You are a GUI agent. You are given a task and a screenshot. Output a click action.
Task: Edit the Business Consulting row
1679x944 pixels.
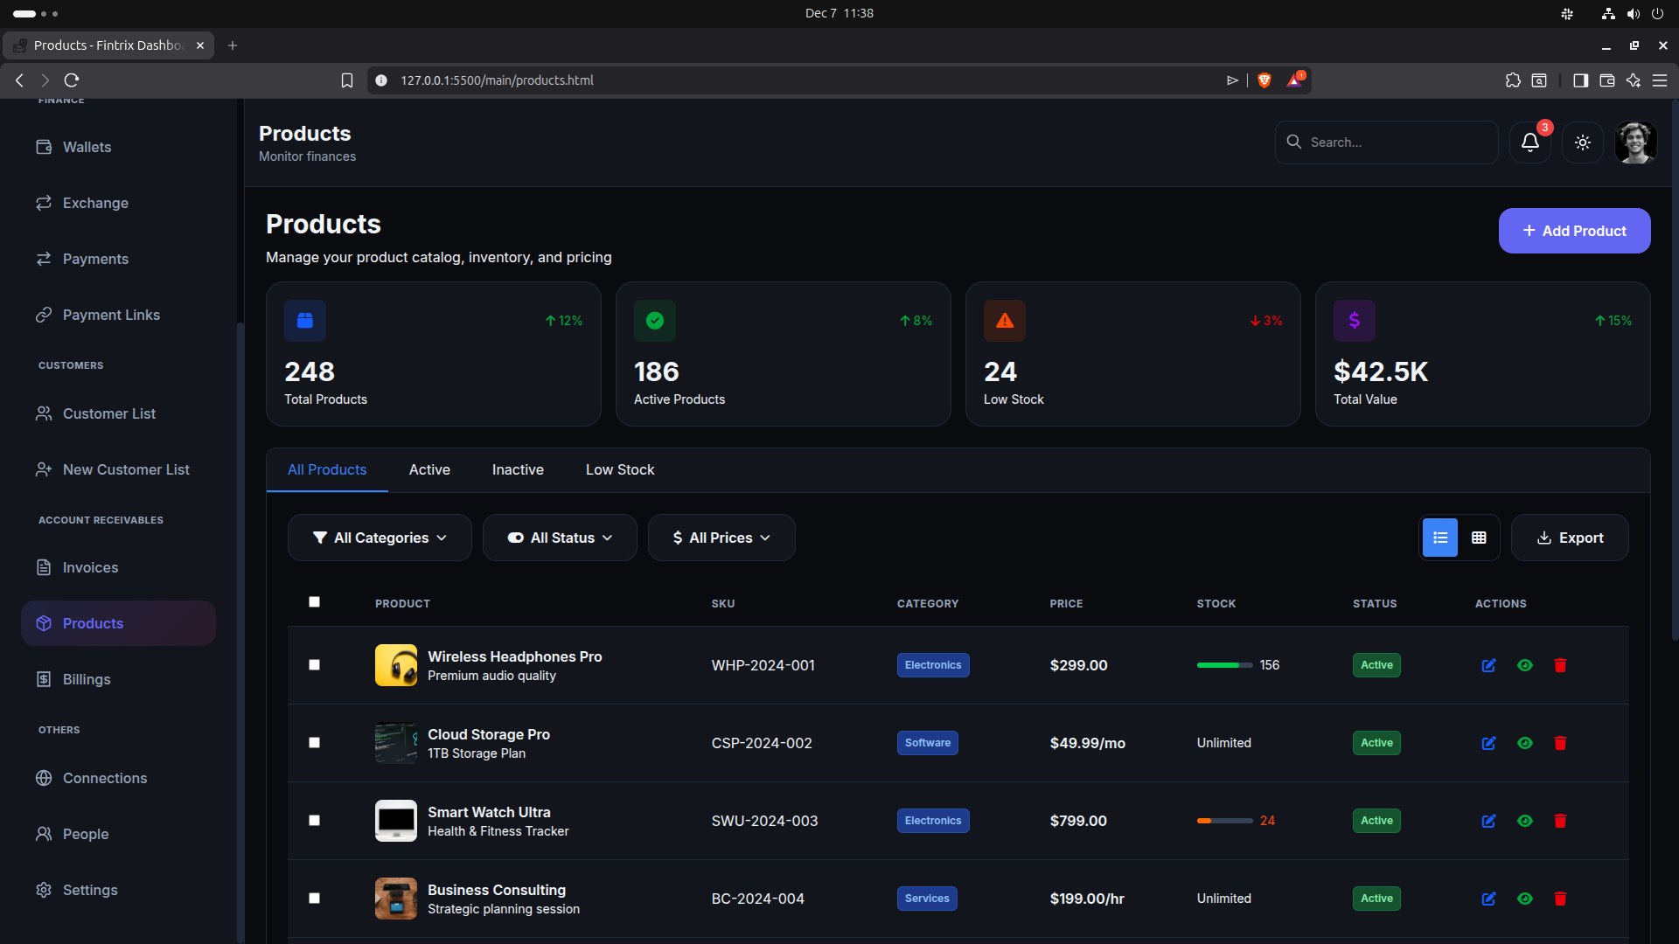pos(1488,899)
